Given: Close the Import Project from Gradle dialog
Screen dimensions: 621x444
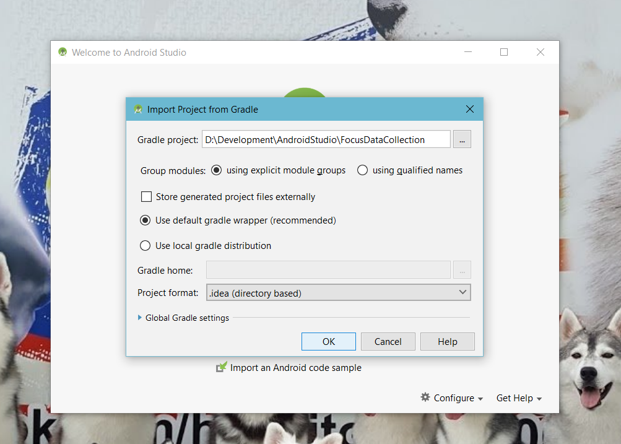Looking at the screenshot, I should (470, 110).
